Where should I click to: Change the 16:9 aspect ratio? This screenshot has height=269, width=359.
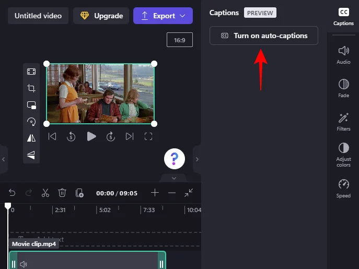tap(180, 40)
